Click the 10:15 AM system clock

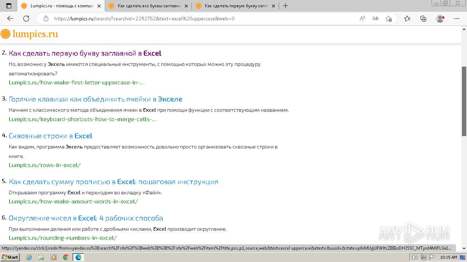448,257
